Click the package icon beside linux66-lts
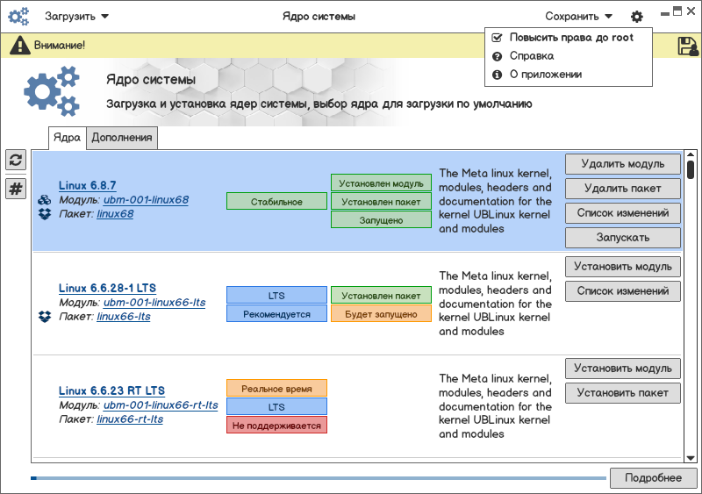702x494 pixels. [x=45, y=317]
